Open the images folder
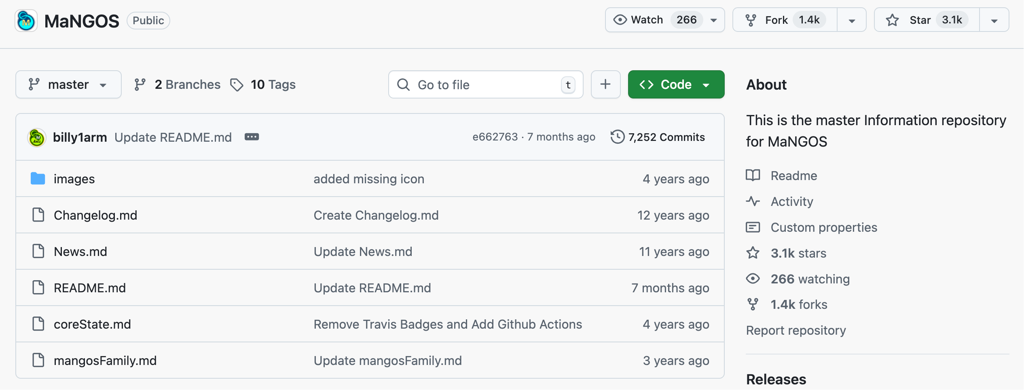This screenshot has width=1024, height=390. (x=74, y=179)
